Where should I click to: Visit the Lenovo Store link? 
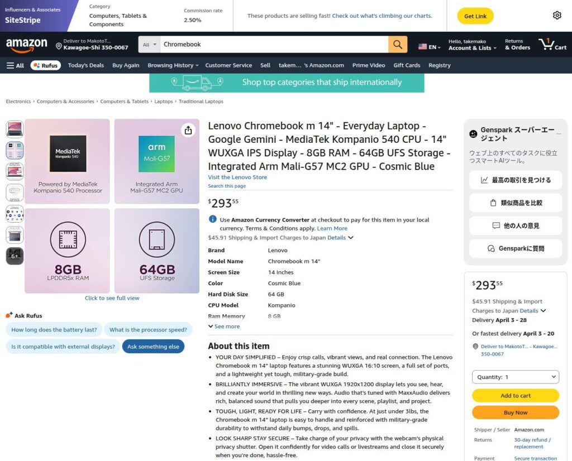click(x=237, y=177)
